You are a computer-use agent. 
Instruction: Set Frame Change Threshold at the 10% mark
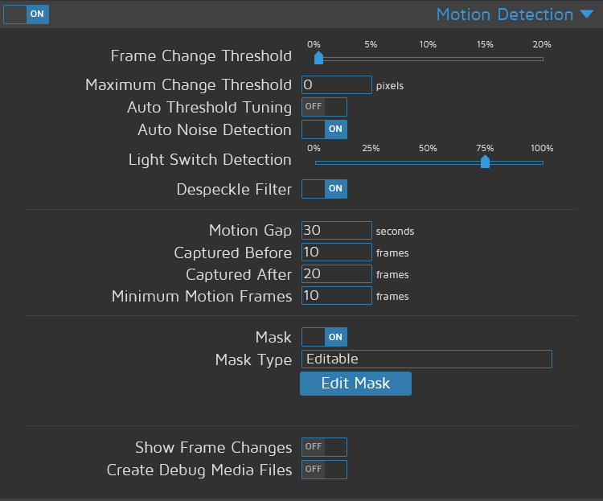pos(428,60)
